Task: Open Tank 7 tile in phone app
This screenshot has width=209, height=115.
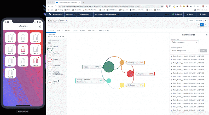Action: pyautogui.click(x=10, y=61)
